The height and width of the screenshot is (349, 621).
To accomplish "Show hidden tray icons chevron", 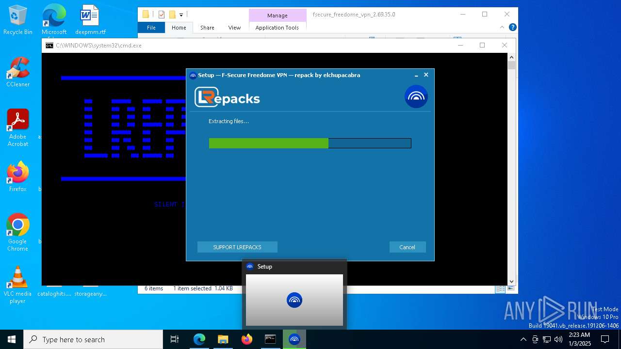I will point(523,339).
